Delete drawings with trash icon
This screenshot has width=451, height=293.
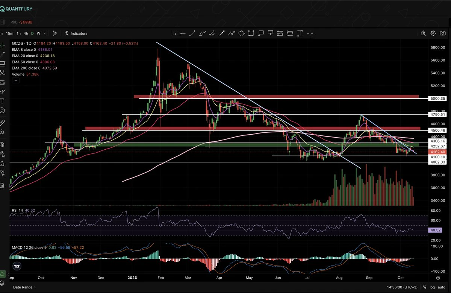(2, 185)
